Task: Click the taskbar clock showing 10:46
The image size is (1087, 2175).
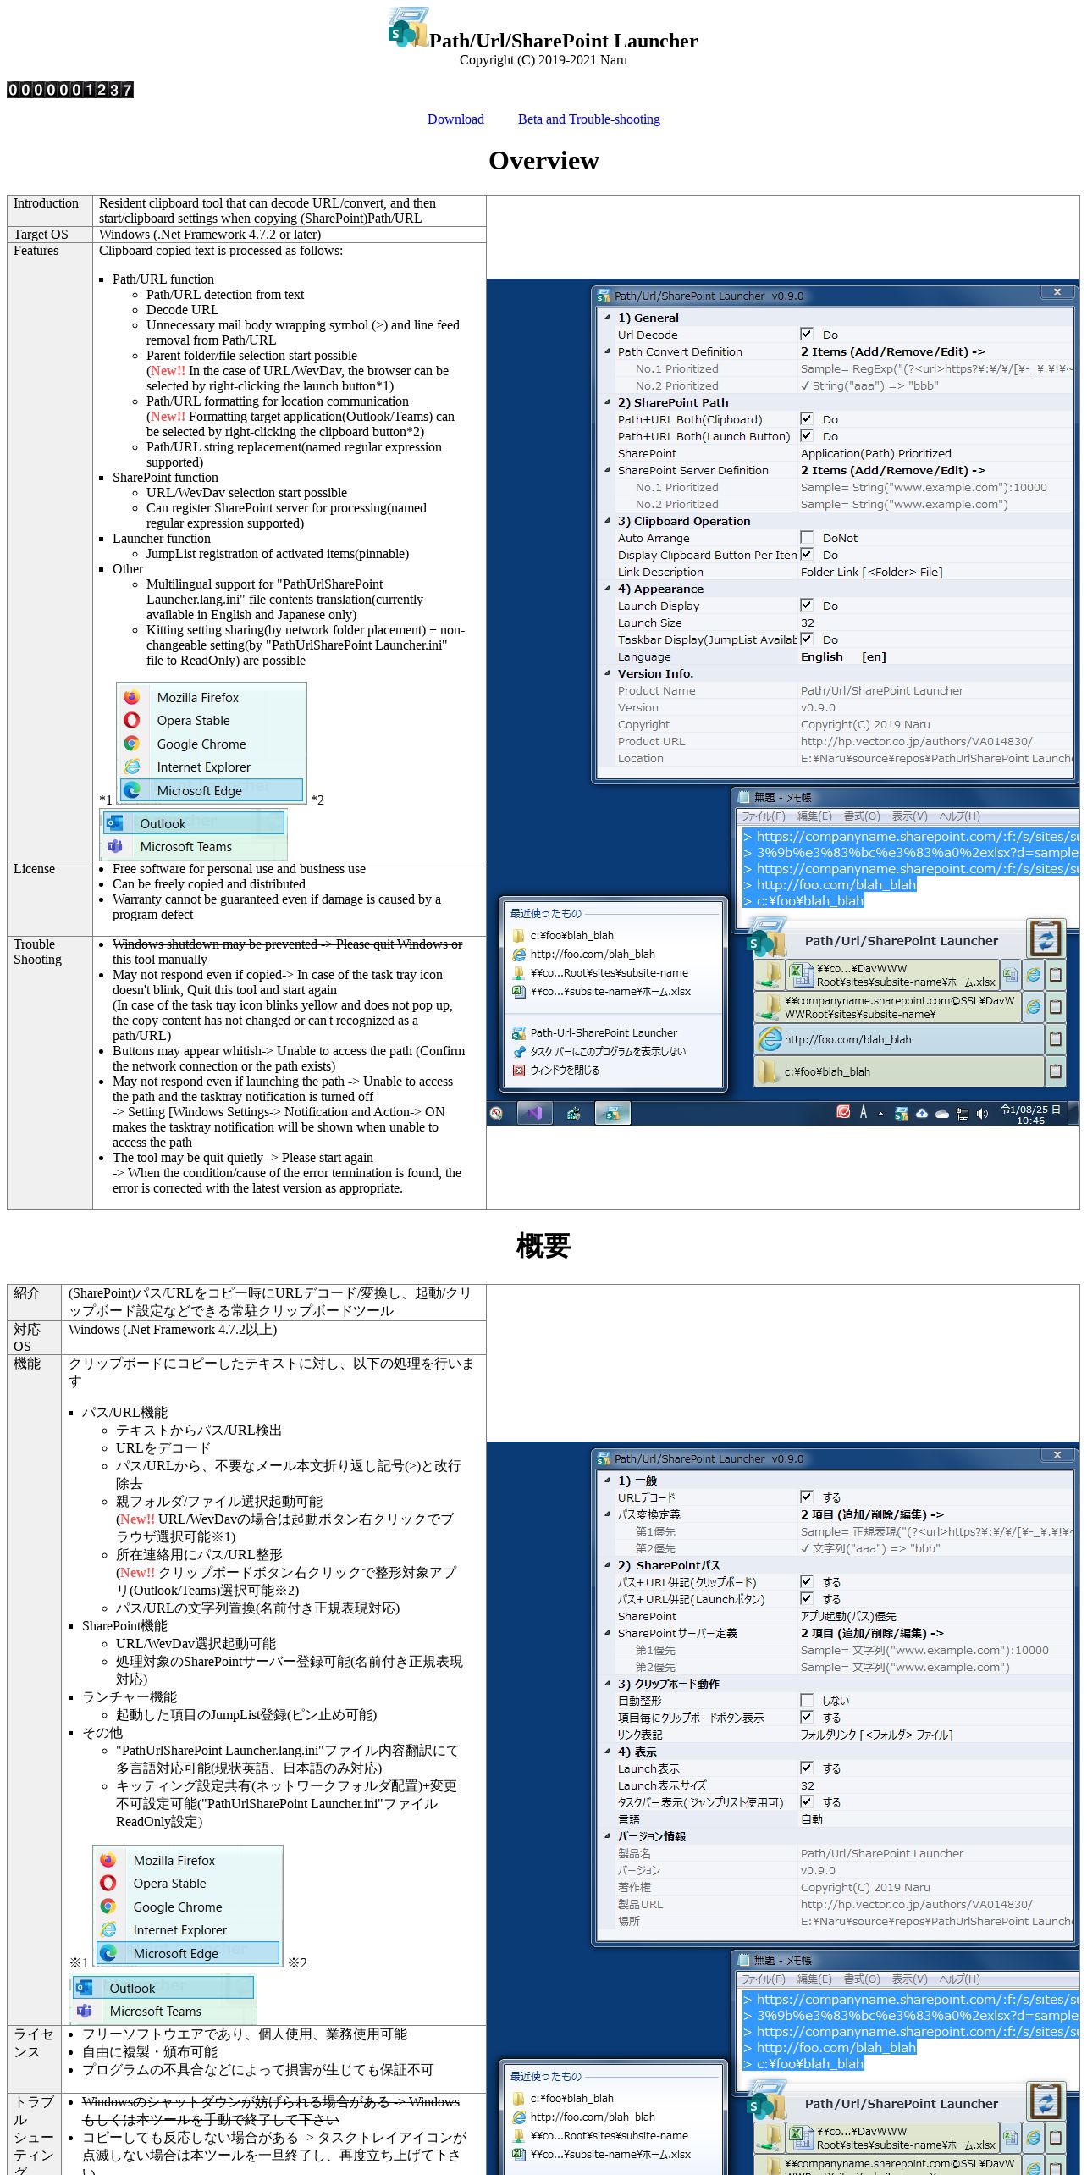Action: (x=1030, y=1114)
